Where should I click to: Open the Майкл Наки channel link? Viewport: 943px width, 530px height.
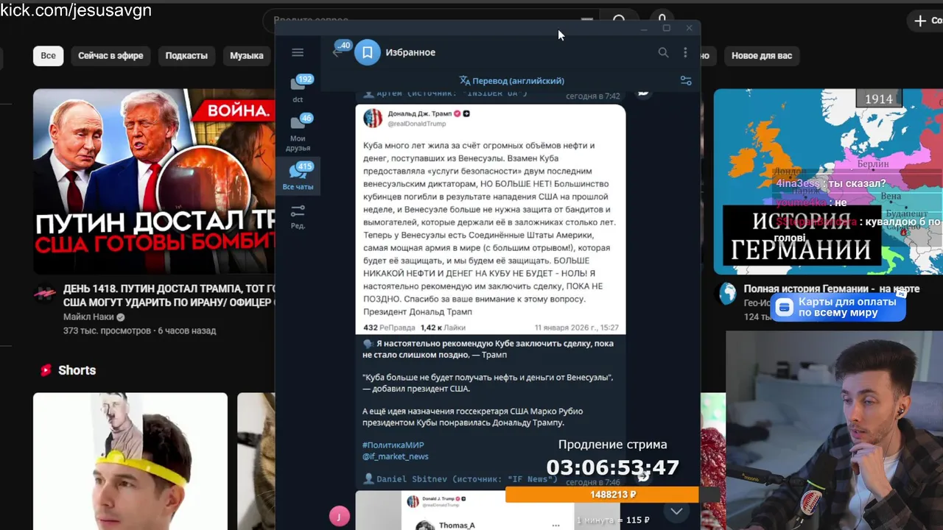[88, 317]
